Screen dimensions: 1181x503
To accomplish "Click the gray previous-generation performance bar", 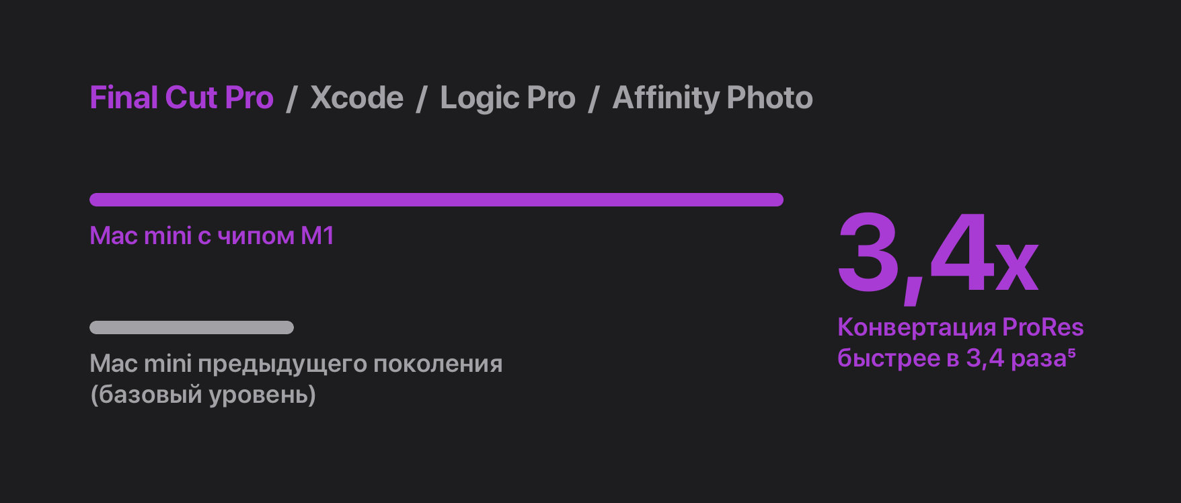I will click(x=192, y=327).
